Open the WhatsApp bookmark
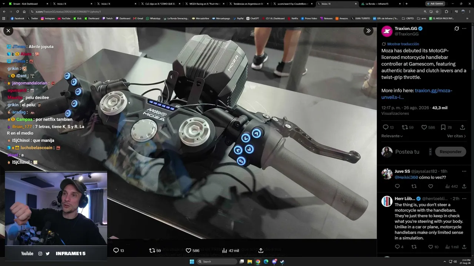The width and height of the screenshot is (474, 266). pyautogui.click(x=153, y=18)
